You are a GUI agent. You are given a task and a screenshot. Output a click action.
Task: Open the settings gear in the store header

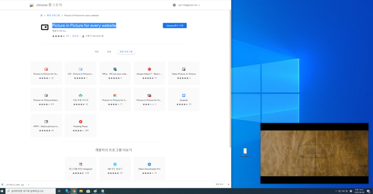tap(174, 5)
